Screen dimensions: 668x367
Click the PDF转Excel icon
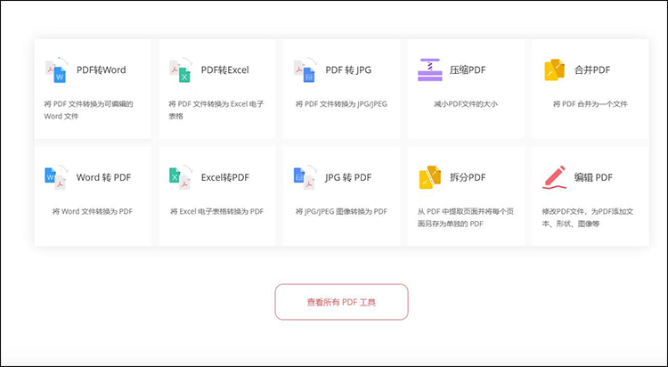(x=181, y=69)
